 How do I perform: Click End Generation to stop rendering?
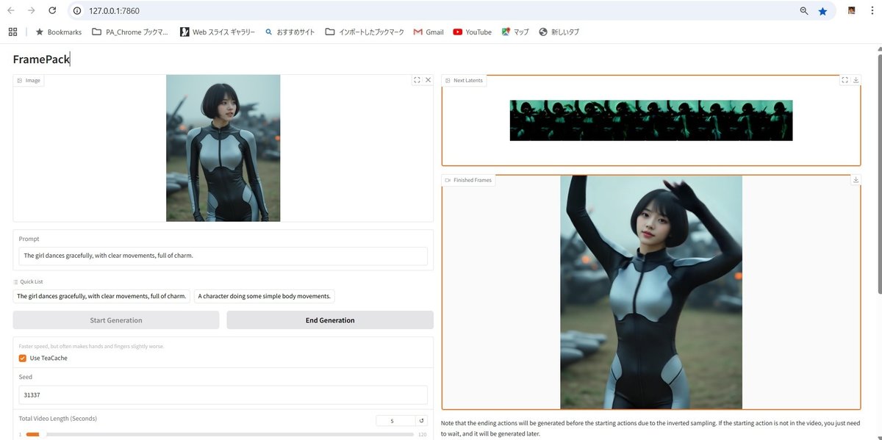(329, 320)
